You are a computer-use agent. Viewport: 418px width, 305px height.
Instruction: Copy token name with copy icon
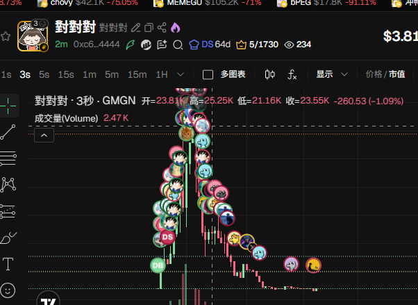149,28
